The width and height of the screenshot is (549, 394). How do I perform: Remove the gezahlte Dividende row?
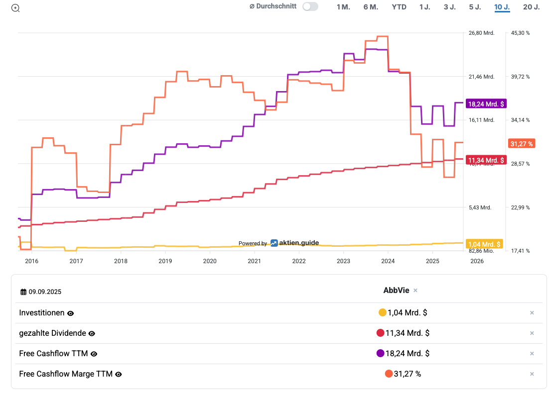click(x=532, y=333)
